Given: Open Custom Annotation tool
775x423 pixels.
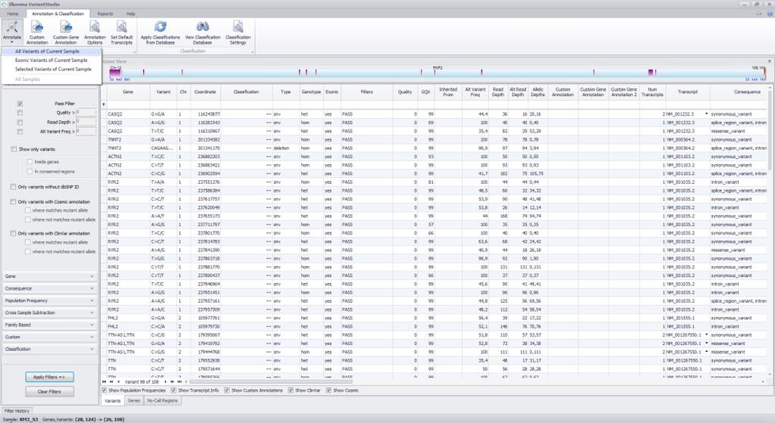Looking at the screenshot, I should [37, 33].
